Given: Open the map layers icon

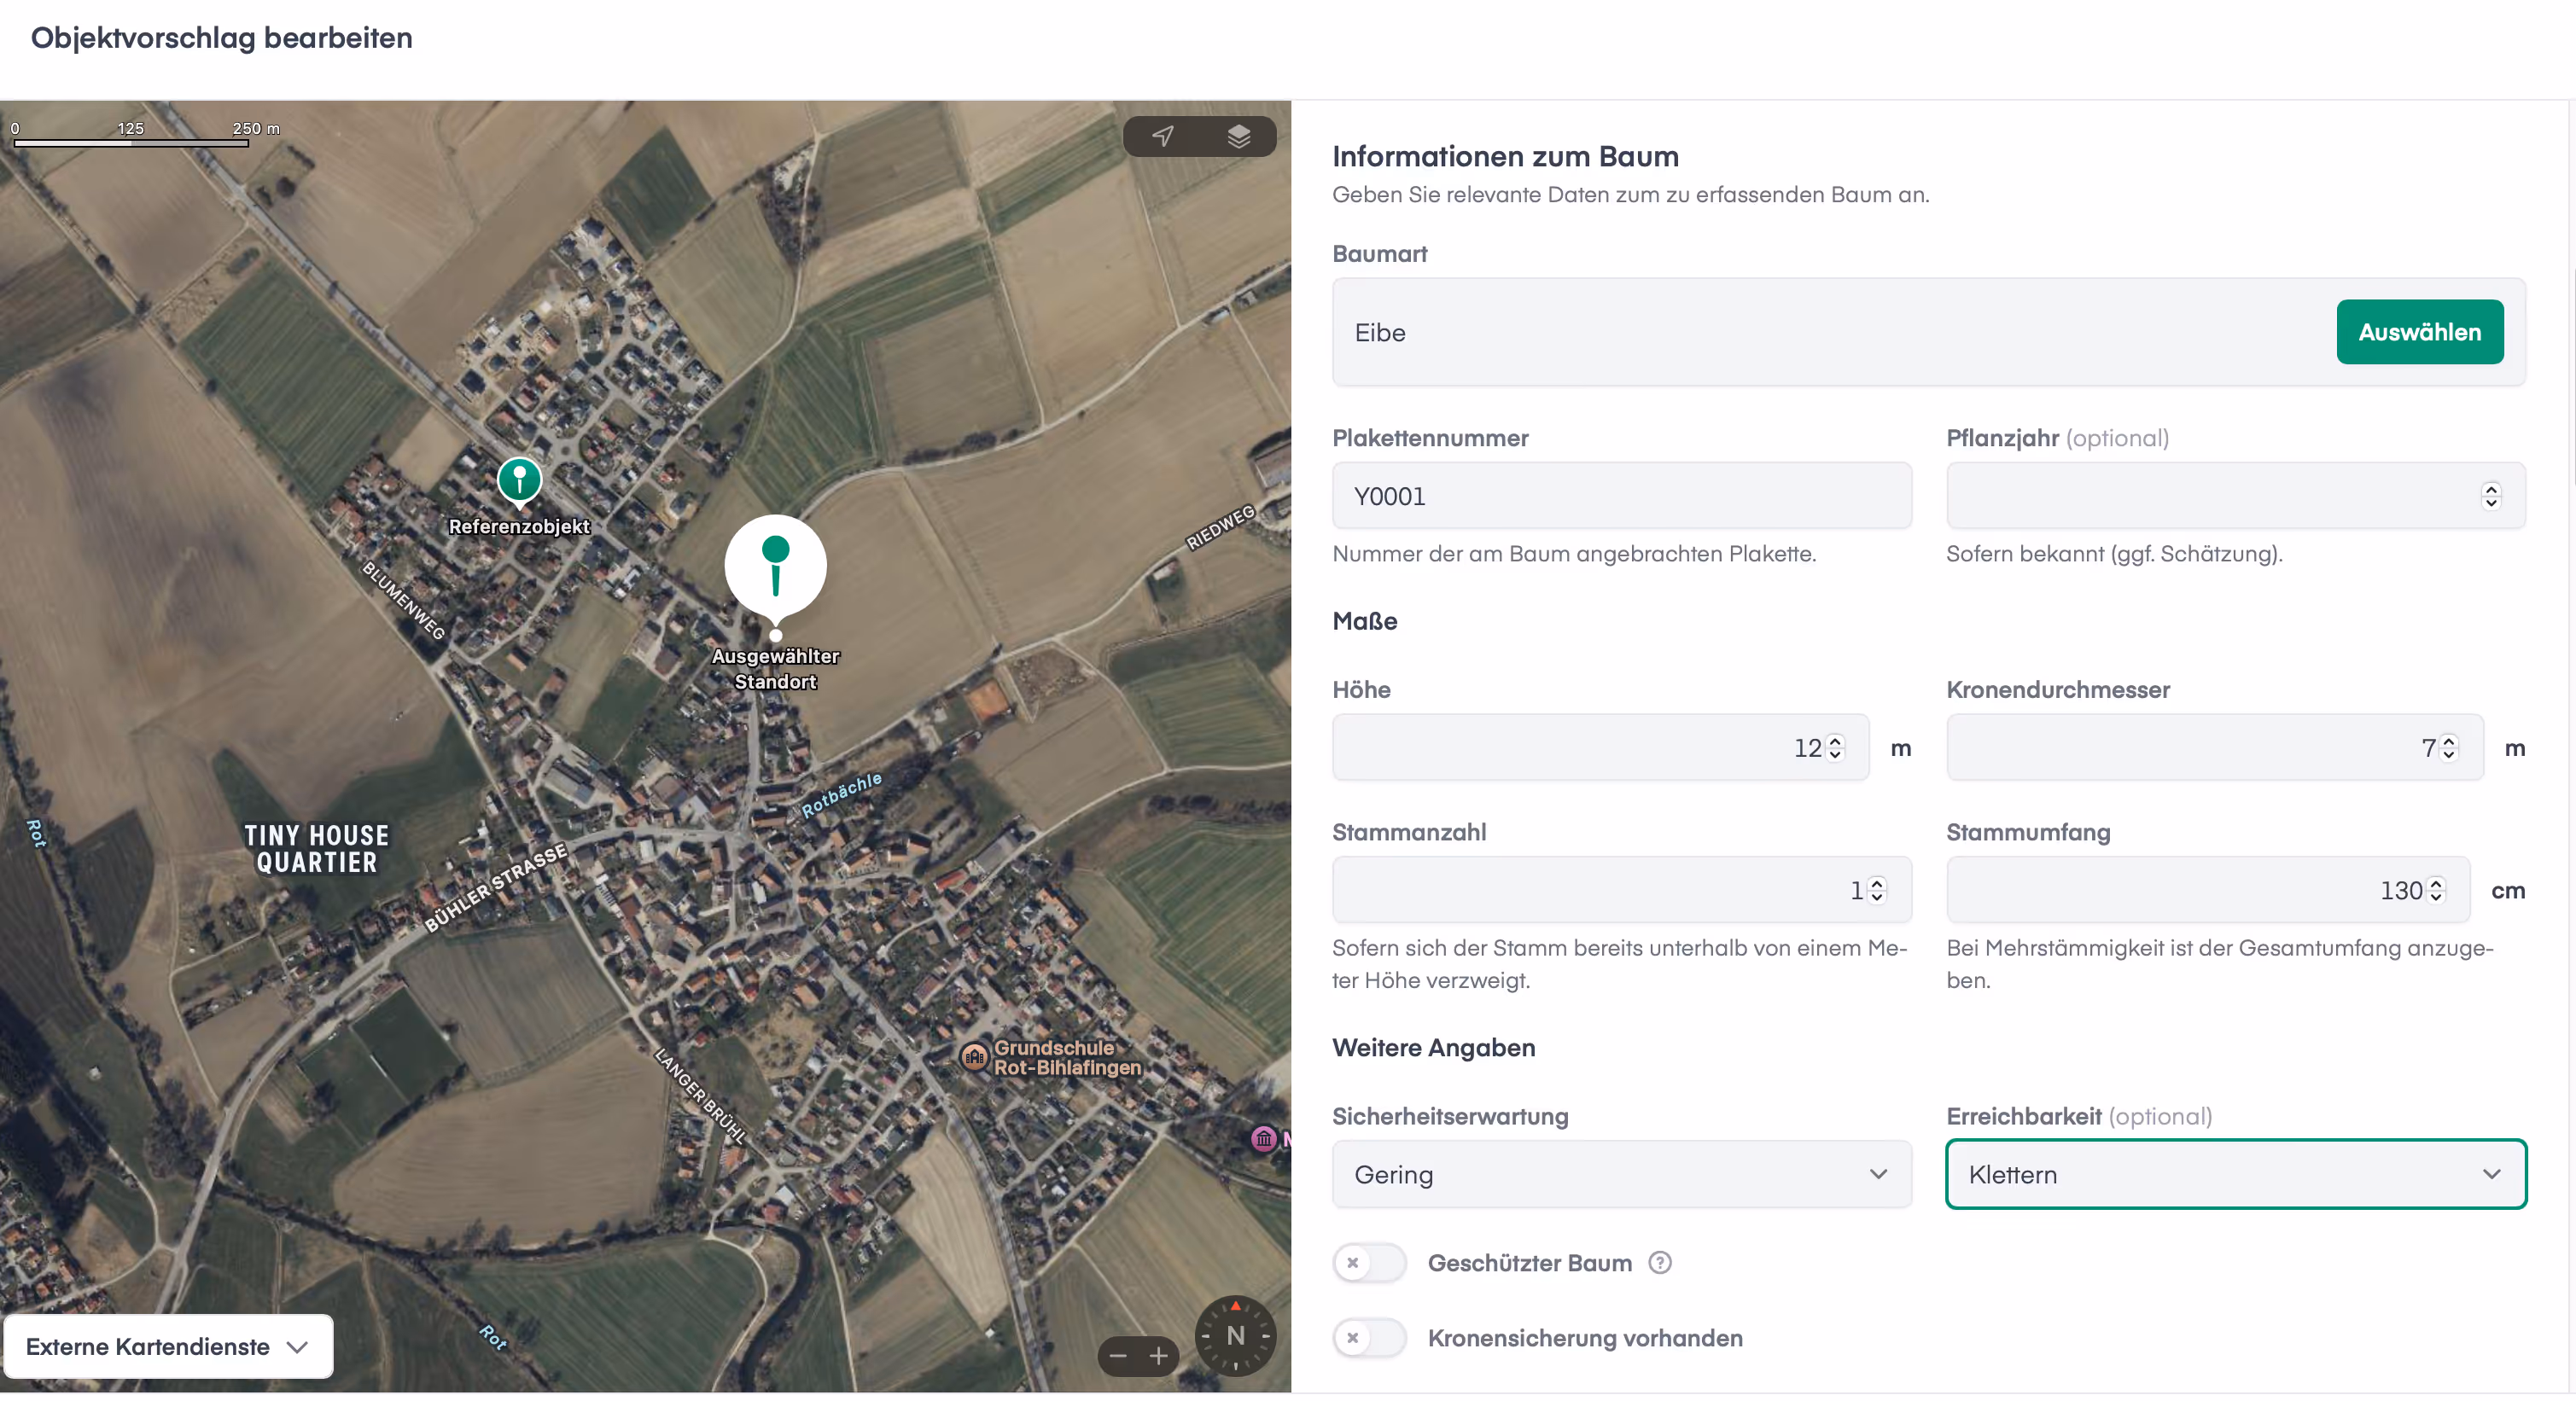Looking at the screenshot, I should pyautogui.click(x=1238, y=136).
